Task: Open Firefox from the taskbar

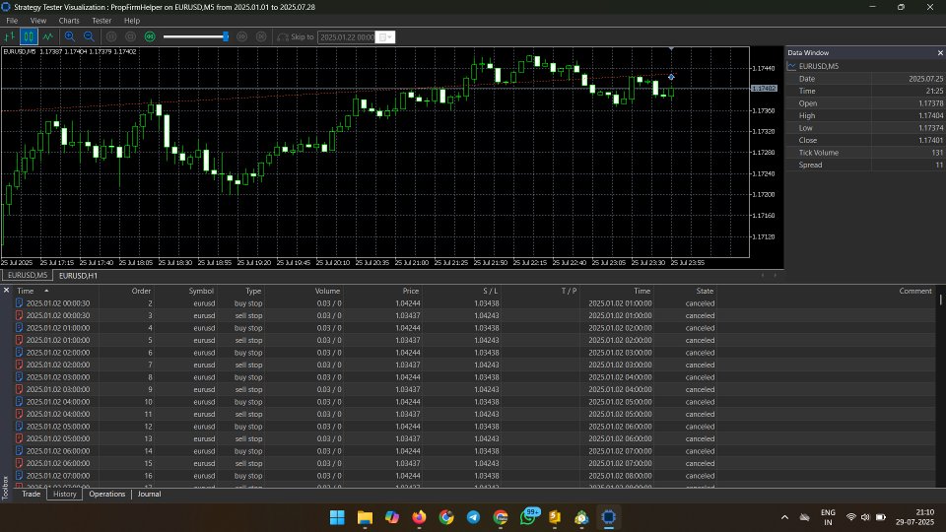Action: tap(419, 517)
